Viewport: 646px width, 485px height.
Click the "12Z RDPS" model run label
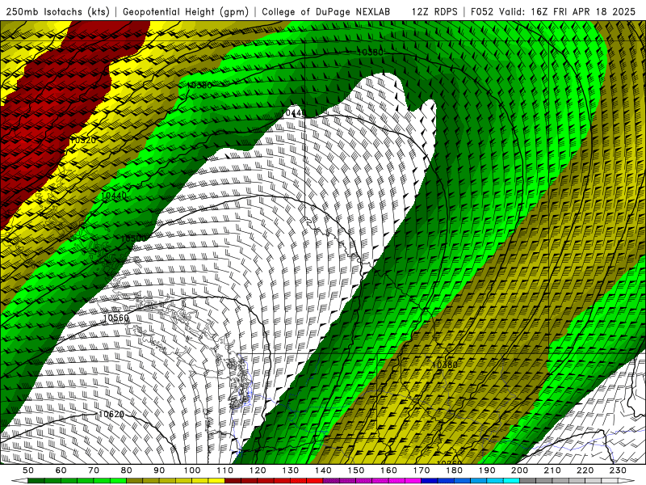(x=434, y=11)
